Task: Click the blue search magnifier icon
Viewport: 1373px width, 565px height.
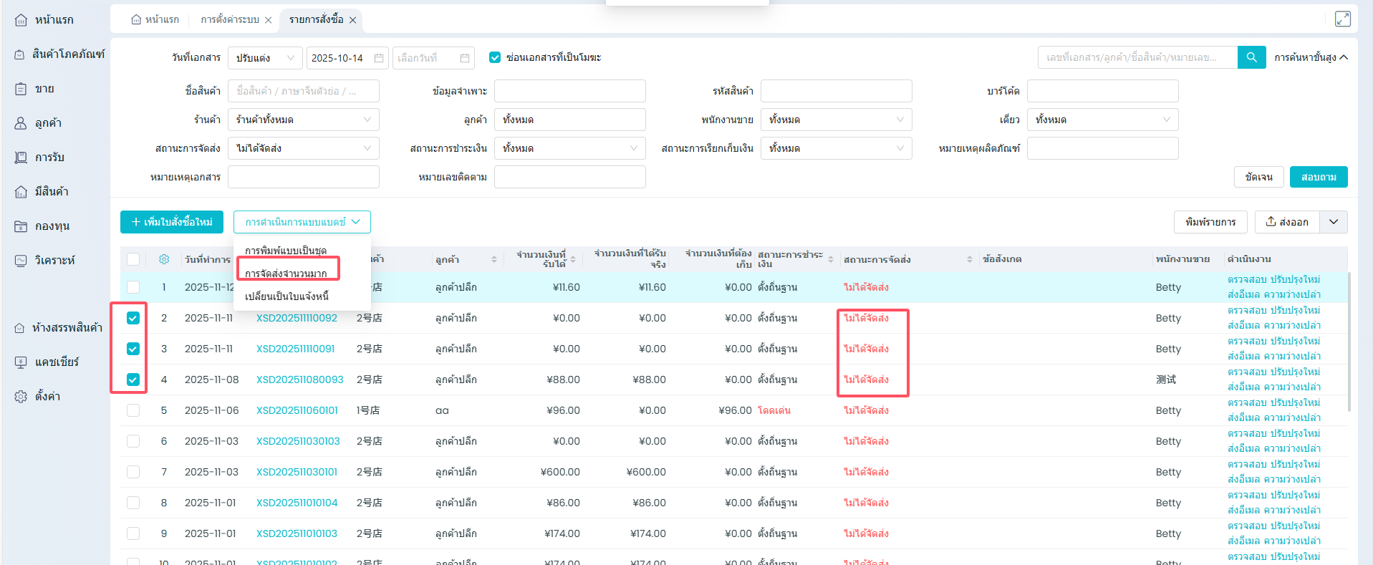Action: pos(1251,57)
